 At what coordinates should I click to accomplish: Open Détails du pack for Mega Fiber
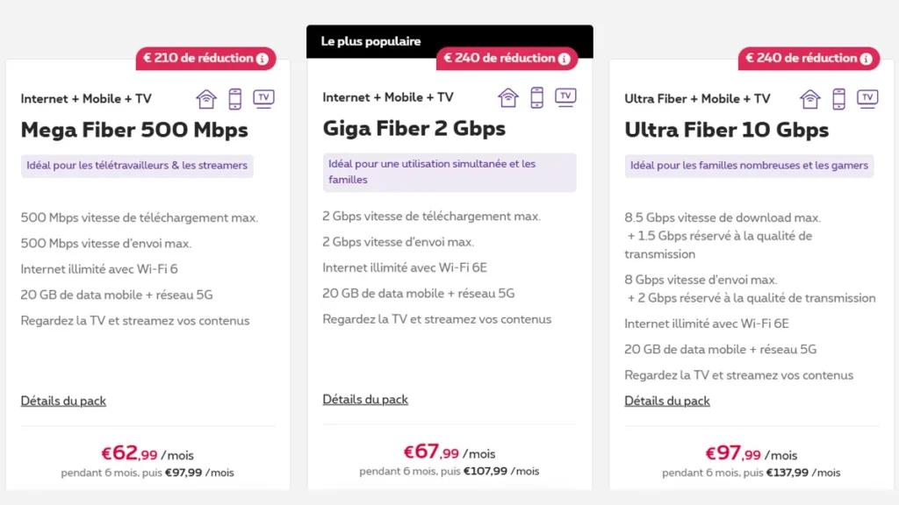[63, 401]
